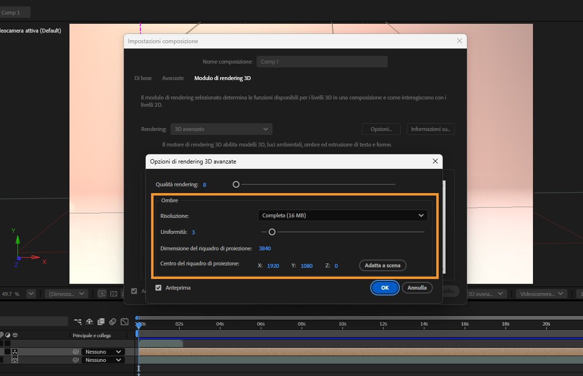The image size is (583, 376).
Task: Enable motion blur for the composition
Action: pos(112,321)
